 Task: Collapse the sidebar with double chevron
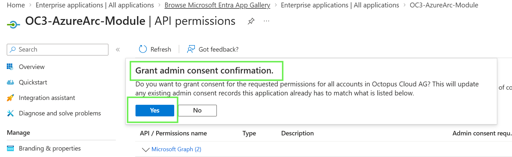(x=118, y=49)
